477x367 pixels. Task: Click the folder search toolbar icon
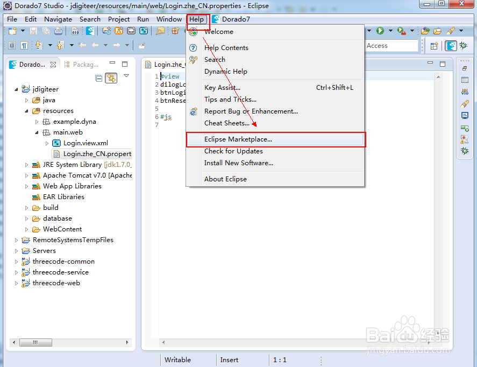(160, 31)
